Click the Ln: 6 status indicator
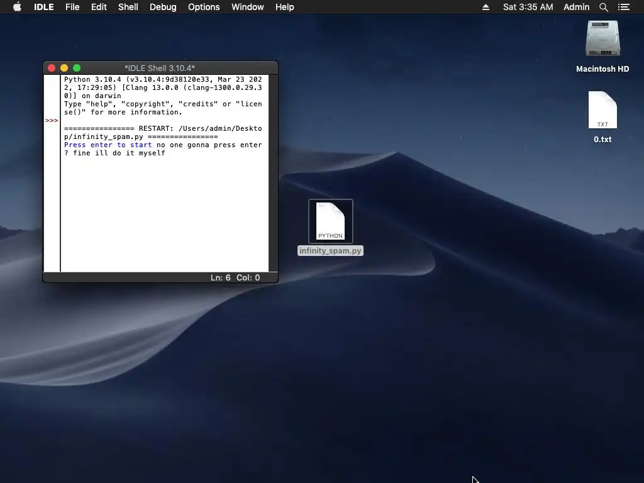This screenshot has width=644, height=483. pyautogui.click(x=221, y=277)
